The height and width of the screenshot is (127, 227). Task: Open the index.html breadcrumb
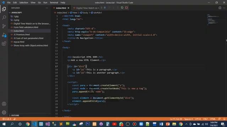click(61, 13)
